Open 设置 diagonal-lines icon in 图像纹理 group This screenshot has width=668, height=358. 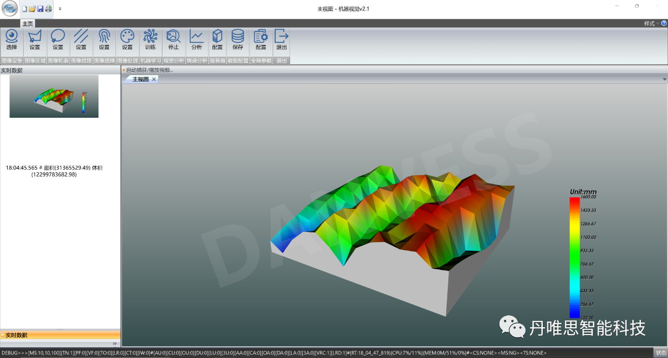click(81, 40)
